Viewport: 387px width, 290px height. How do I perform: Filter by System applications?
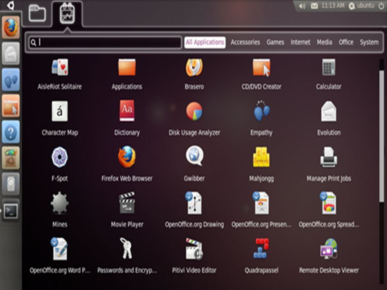[369, 42]
